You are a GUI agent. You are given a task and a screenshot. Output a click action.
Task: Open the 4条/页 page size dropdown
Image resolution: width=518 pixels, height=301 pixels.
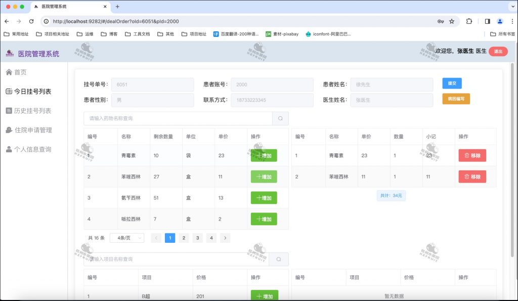coord(126,238)
